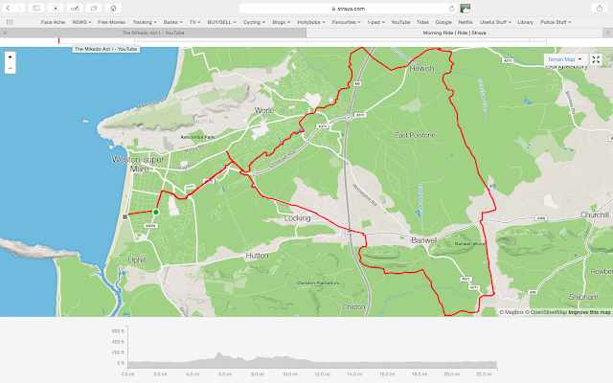Open the Face Ache bookmark

coord(53,22)
